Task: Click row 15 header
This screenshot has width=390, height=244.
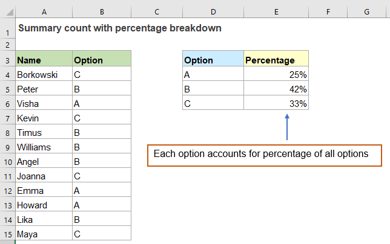Action: [7, 234]
